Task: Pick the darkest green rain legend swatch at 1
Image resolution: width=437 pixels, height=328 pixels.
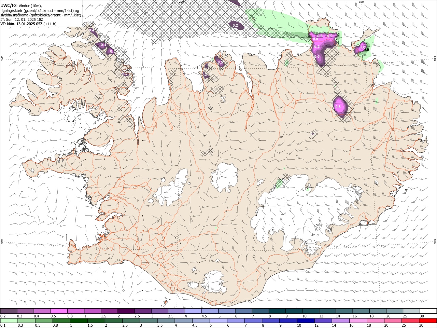Action: tap(79, 320)
